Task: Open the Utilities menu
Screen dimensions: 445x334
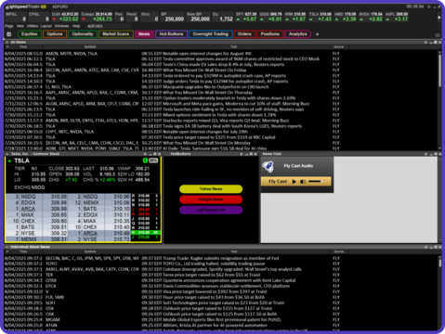Action: (33, 26)
